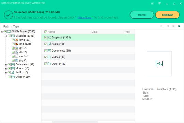Click the large checkmark status icon
184x123 pixels.
tap(9, 15)
